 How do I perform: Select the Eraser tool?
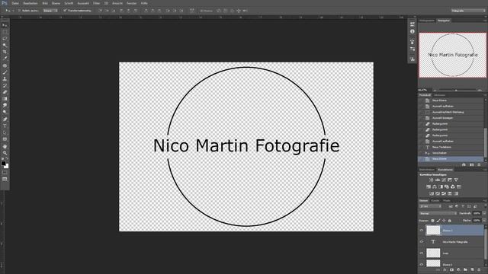tap(5, 92)
